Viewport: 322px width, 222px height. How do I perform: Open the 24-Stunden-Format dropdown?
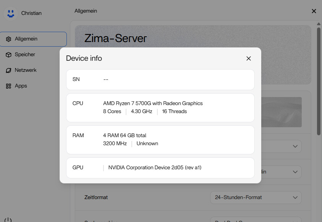[x=256, y=198]
